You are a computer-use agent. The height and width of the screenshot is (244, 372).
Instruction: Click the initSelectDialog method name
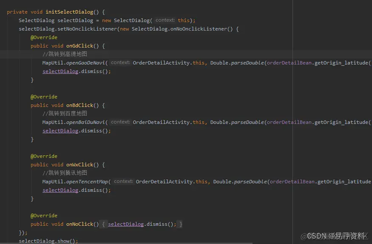pos(69,12)
